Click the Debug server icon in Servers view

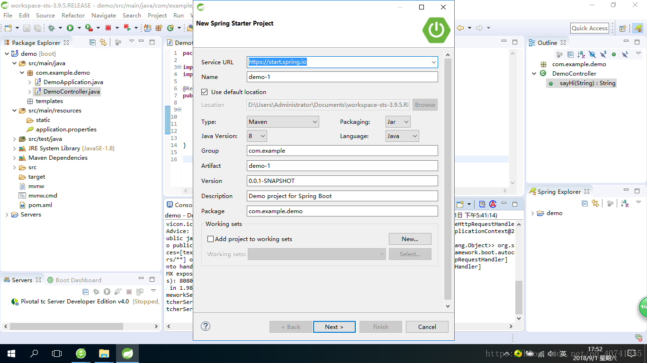(x=96, y=292)
